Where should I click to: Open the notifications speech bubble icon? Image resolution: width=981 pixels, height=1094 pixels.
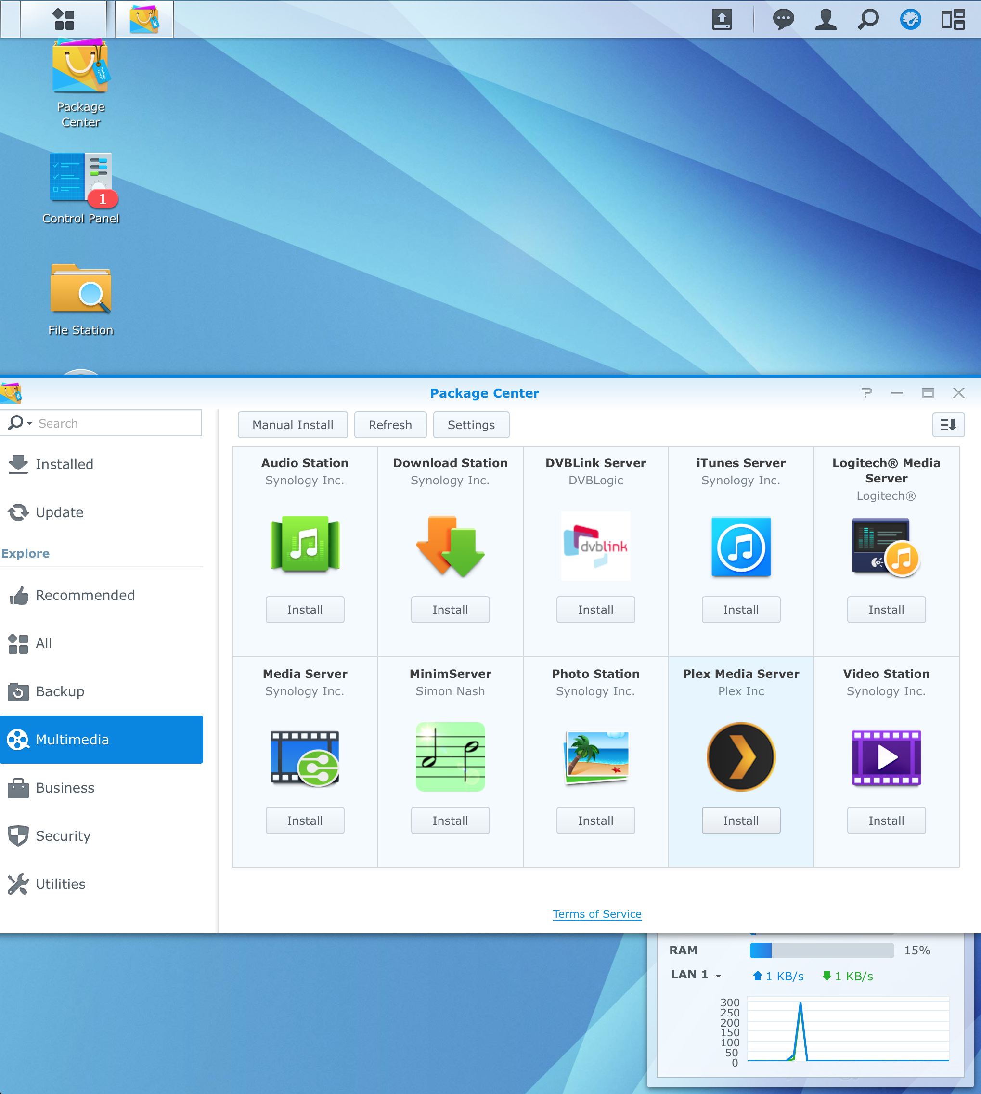[x=783, y=19]
